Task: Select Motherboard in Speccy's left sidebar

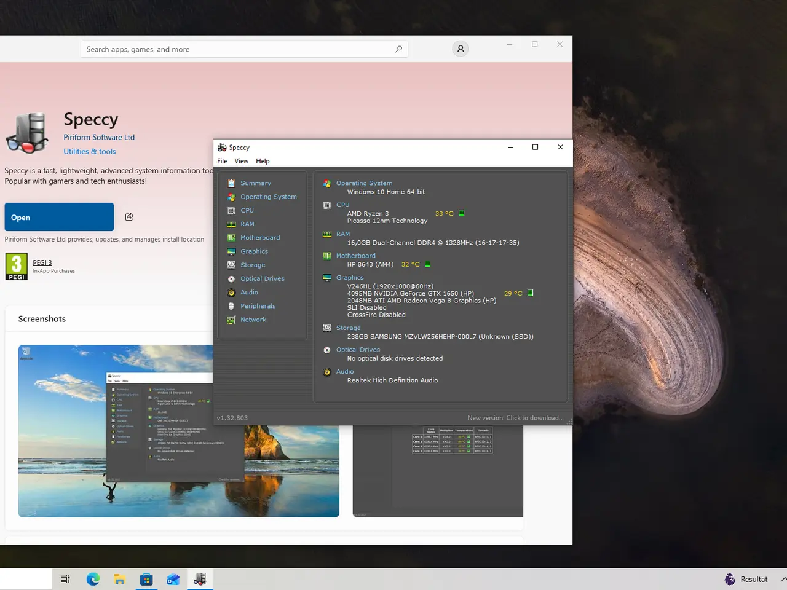Action: pos(259,238)
